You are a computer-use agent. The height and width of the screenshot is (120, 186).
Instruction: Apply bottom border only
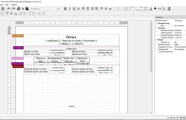[x=137, y=9]
